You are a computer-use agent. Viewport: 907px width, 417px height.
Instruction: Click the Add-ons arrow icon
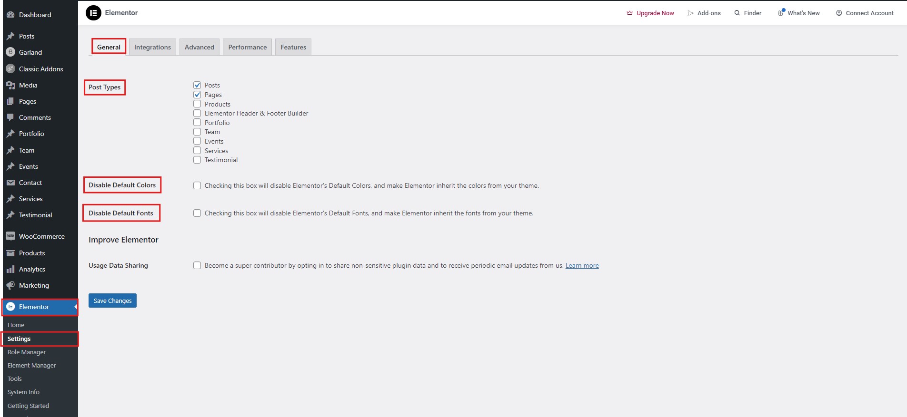click(x=690, y=13)
